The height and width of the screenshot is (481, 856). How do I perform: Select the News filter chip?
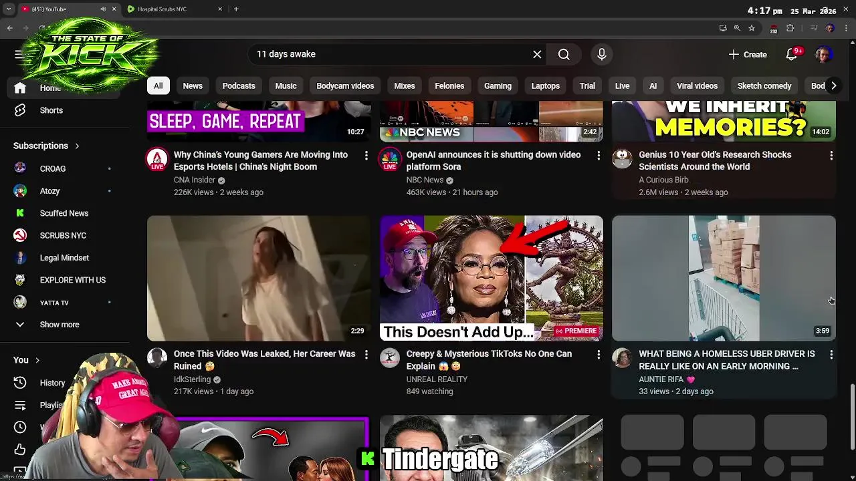[193, 86]
